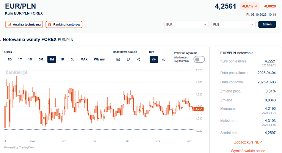Open the EUR currency dropdown
The width and height of the screenshot is (282, 153).
pos(187,25)
